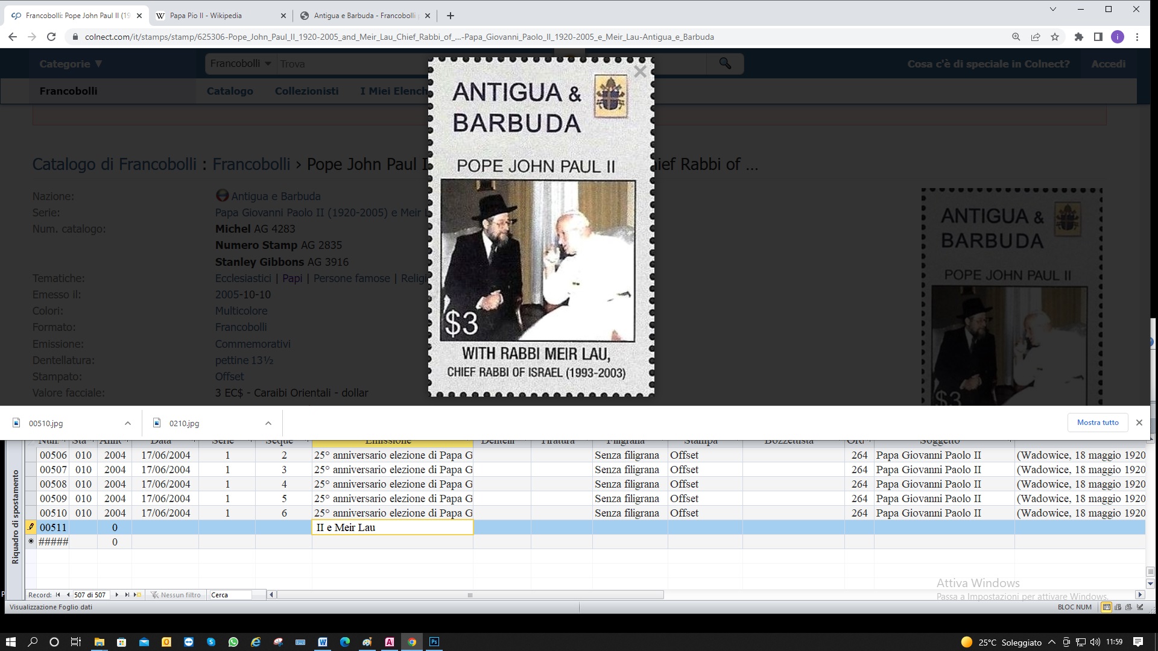Open Chrome three-dot menu
The height and width of the screenshot is (651, 1158).
(1137, 37)
